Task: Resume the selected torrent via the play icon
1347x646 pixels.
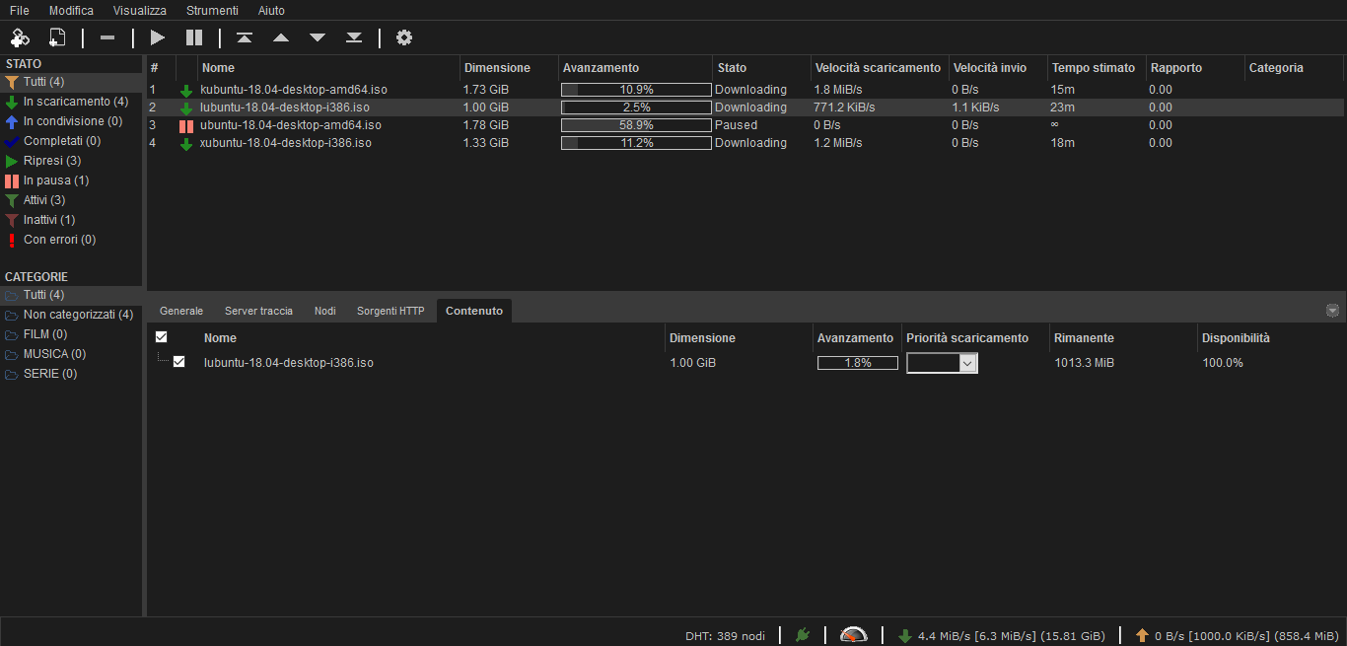Action: [x=157, y=37]
